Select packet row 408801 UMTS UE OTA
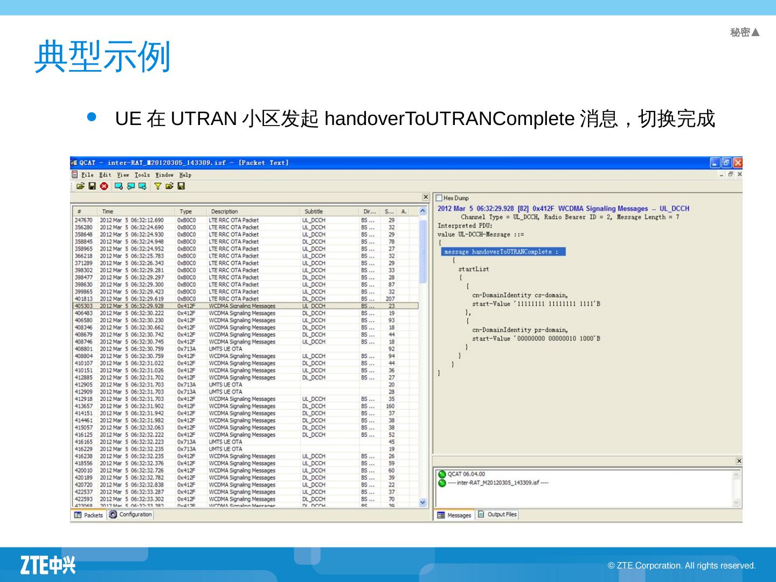The image size is (776, 582). (x=245, y=349)
